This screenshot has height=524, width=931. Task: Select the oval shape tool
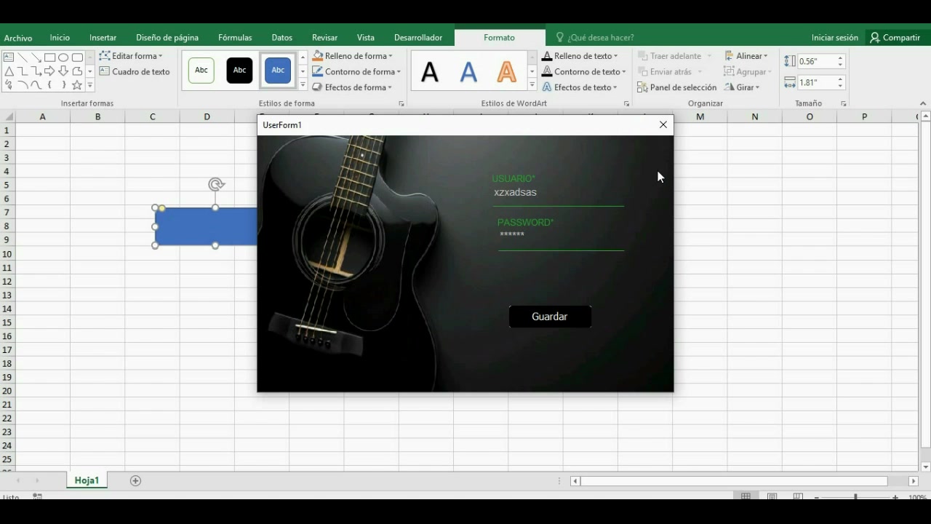(63, 58)
